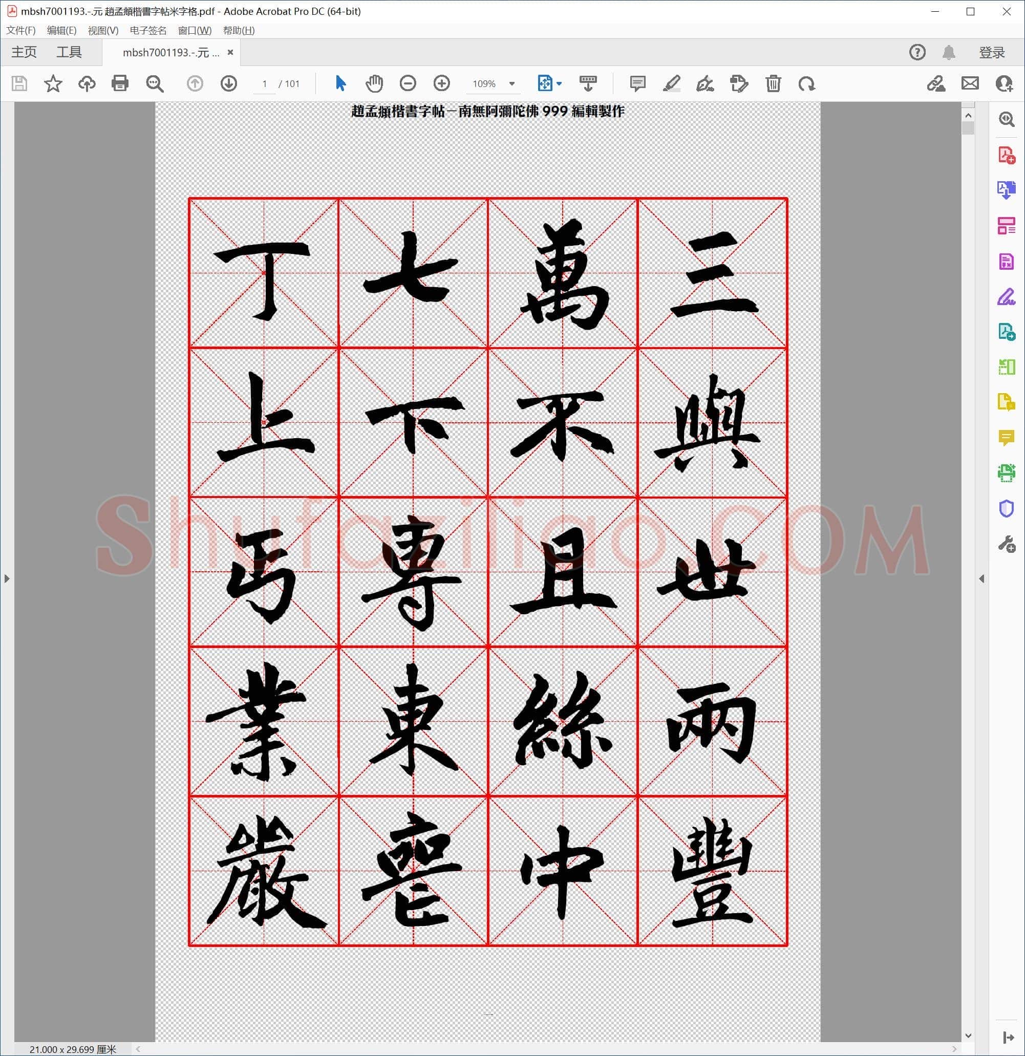Image resolution: width=1025 pixels, height=1056 pixels.
Task: Click the zoom out minus icon
Action: 408,83
